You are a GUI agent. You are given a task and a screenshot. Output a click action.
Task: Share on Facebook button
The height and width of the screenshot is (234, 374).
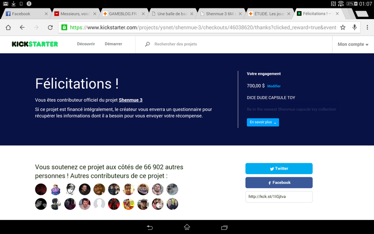279,183
